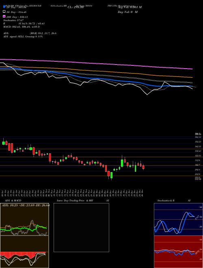This screenshot has width=203, height=268.
Task: Click the 'ADX & MACD' panel title
Action: click(x=13, y=201)
